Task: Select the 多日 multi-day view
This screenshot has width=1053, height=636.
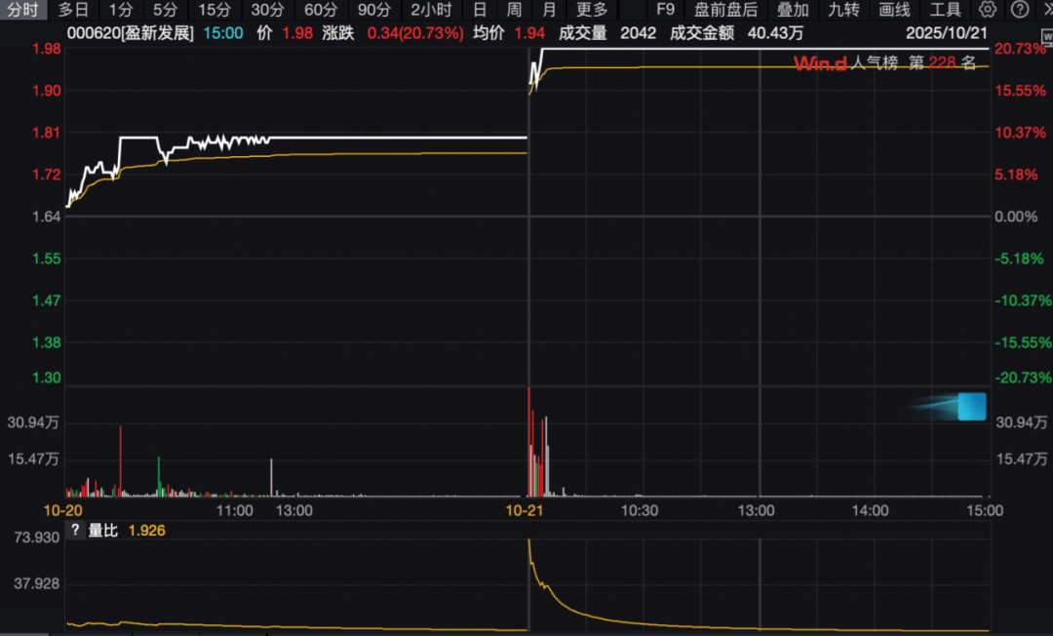Action: click(73, 10)
